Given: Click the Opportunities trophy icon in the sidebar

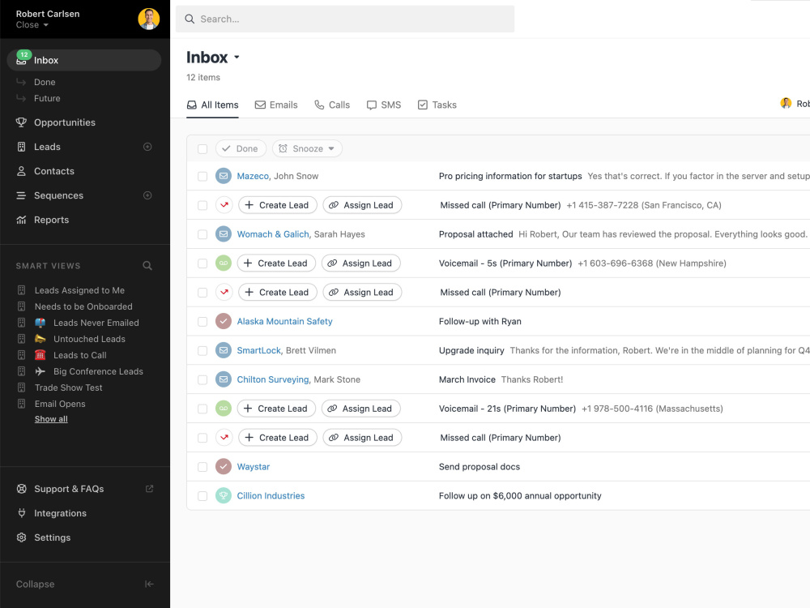Looking at the screenshot, I should [x=21, y=122].
